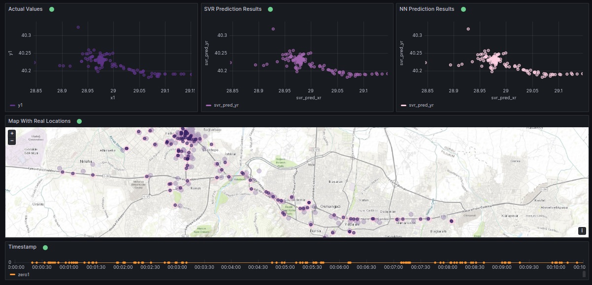Click the 40.25 y-axis tick in NN panel
592x285 pixels.
[x=416, y=53]
